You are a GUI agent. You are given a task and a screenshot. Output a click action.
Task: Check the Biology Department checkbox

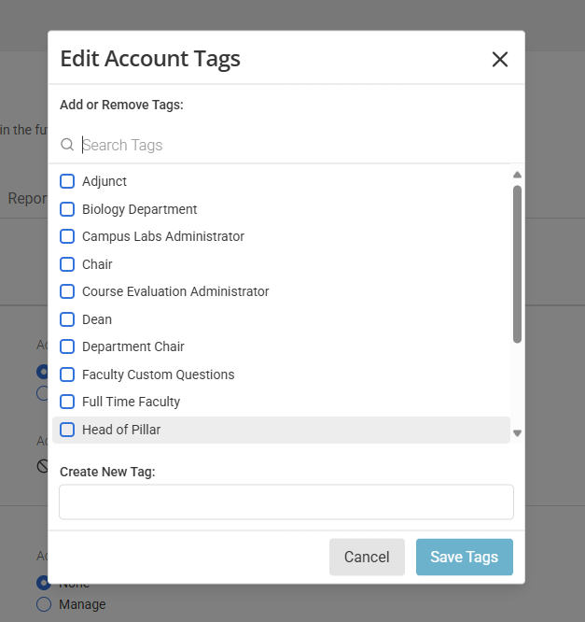point(67,209)
